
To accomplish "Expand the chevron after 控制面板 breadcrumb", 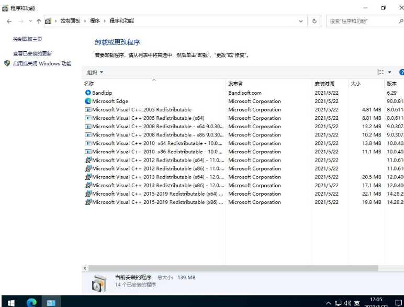I will click(85, 21).
